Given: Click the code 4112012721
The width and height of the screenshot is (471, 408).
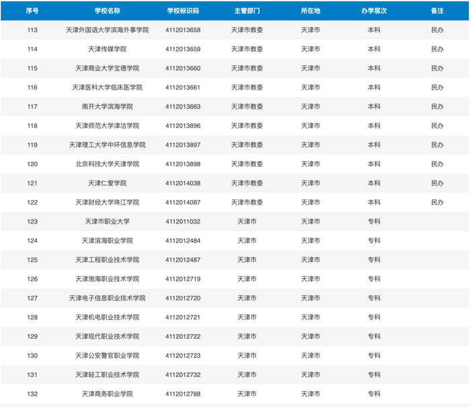Looking at the screenshot, I should [183, 318].
